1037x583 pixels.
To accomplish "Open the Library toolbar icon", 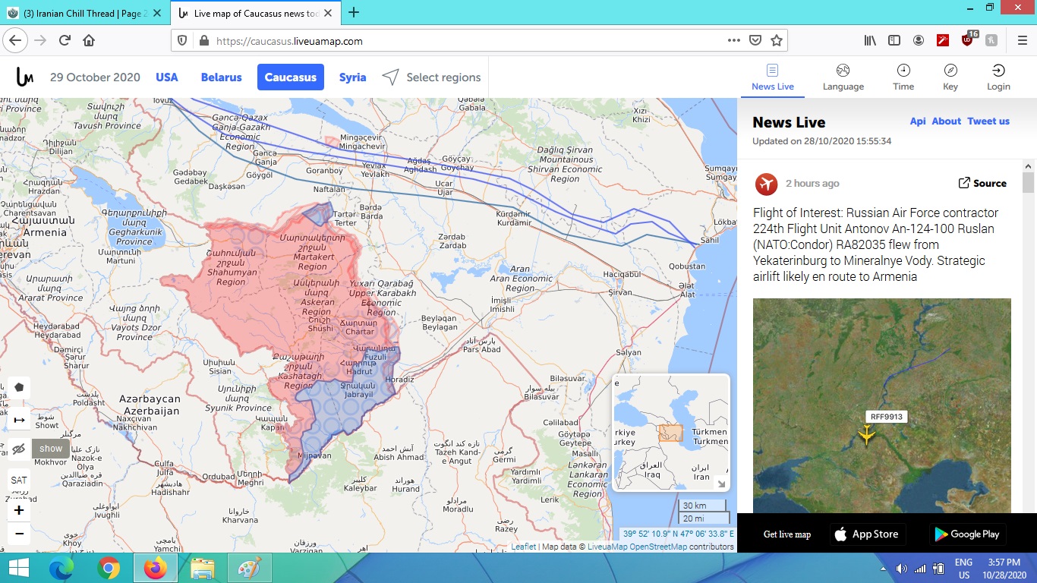I will [x=870, y=40].
